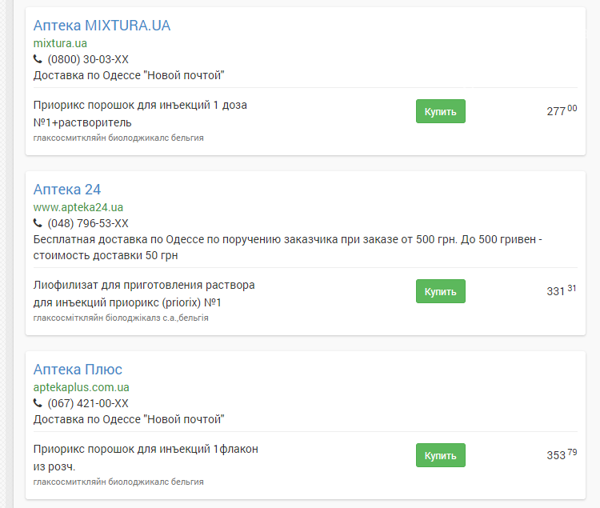Select the price 277.00

[562, 110]
